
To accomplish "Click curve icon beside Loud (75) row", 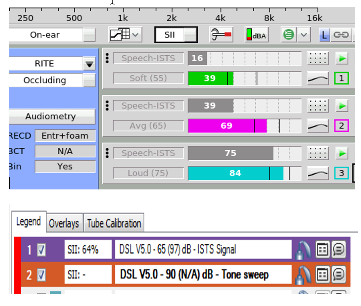I will [318, 173].
